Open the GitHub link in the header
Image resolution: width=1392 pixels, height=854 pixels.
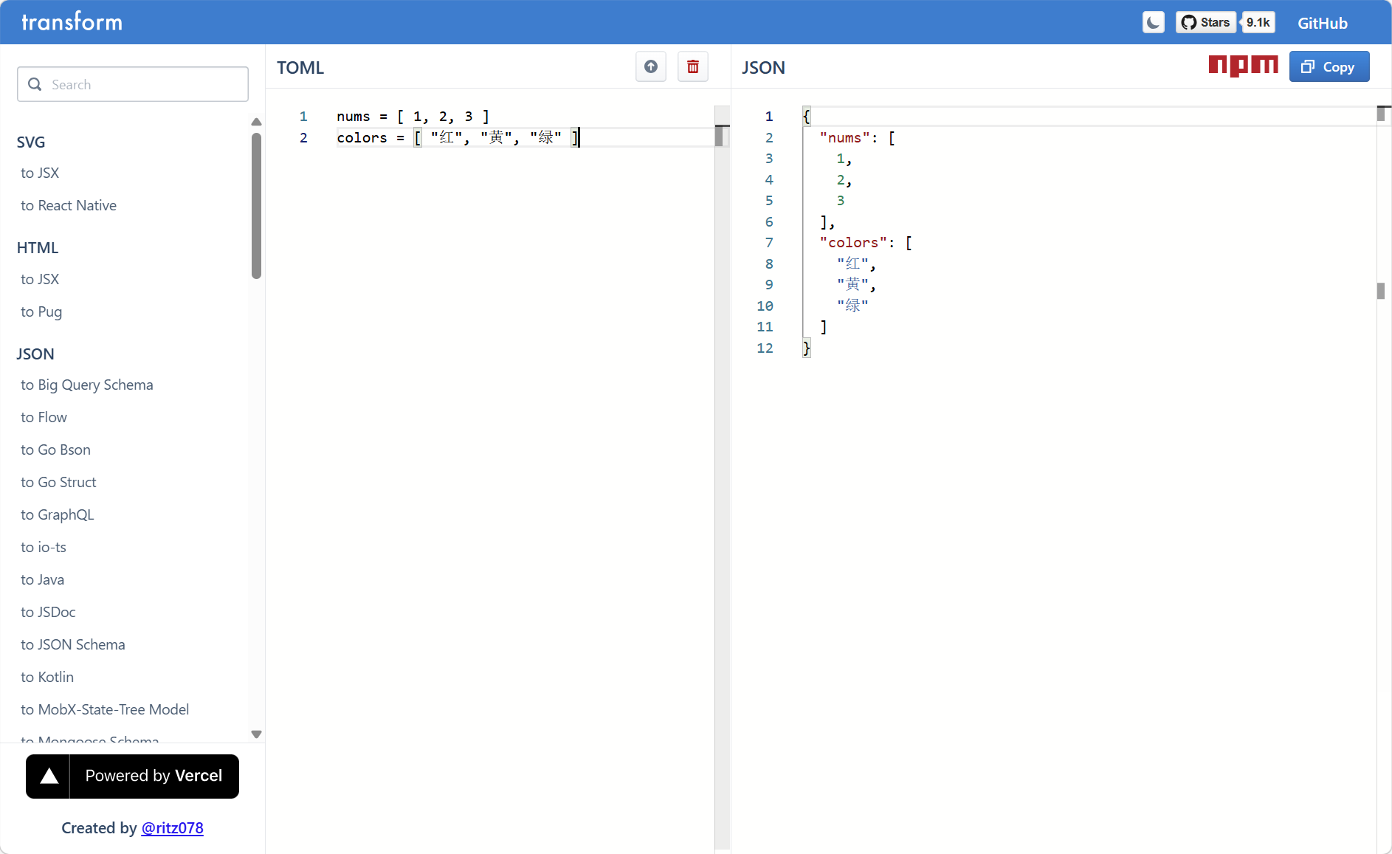pos(1322,24)
